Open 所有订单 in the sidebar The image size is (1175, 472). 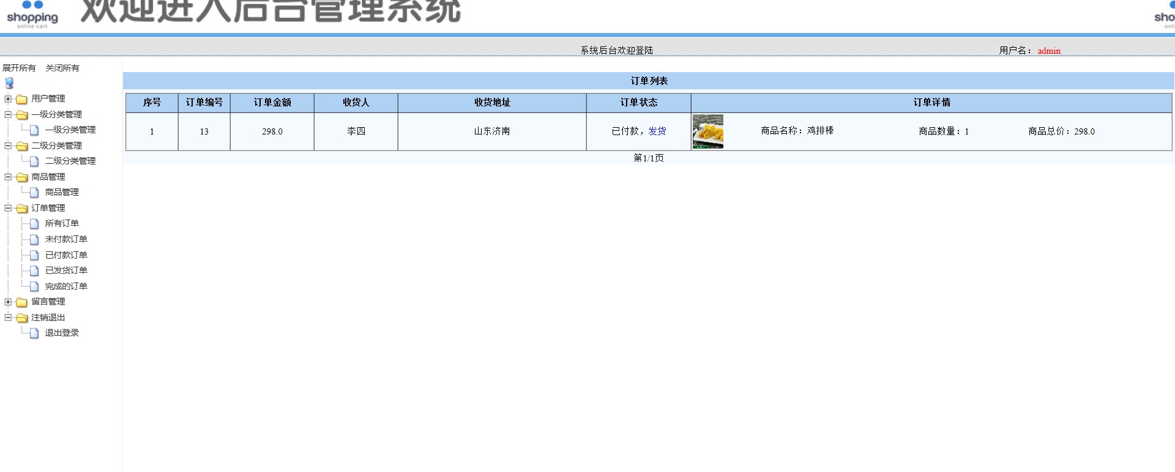[x=62, y=224]
